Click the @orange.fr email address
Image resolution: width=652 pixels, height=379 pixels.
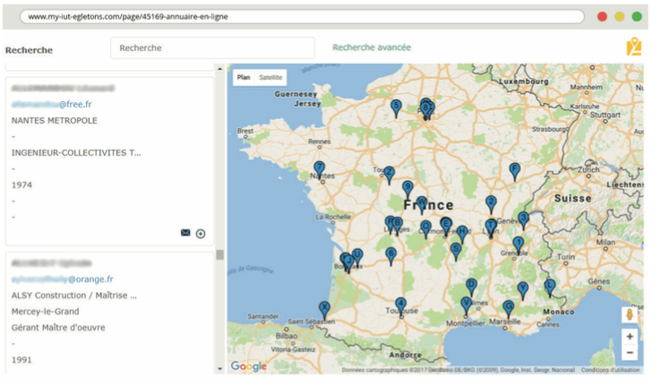coord(63,280)
